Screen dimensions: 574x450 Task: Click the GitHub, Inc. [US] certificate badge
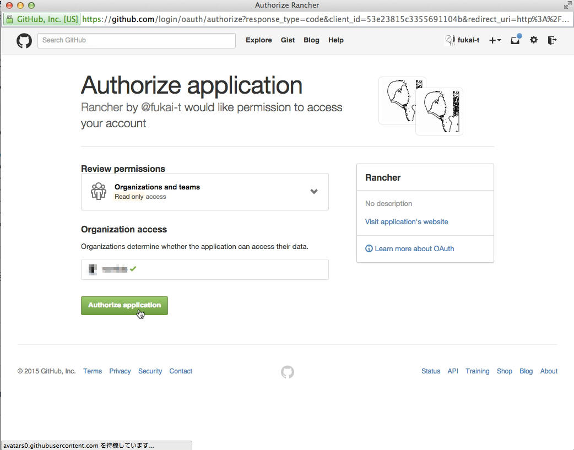[x=42, y=19]
